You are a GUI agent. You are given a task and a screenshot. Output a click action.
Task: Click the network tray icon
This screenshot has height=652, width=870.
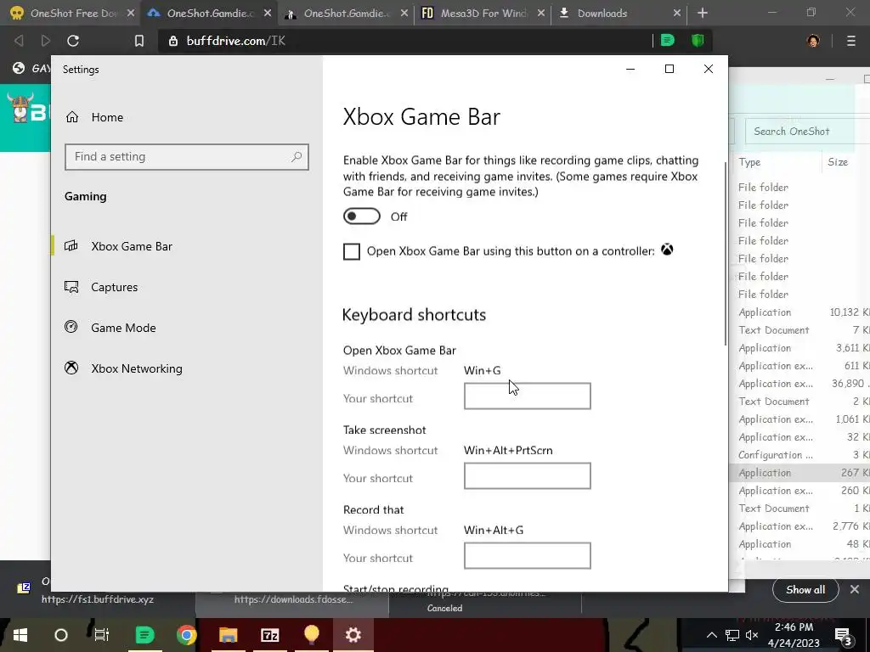tap(732, 635)
